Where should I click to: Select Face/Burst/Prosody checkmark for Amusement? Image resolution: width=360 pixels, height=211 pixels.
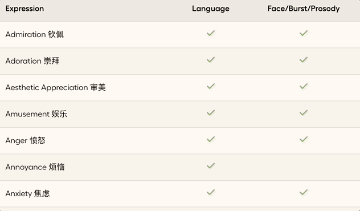[x=303, y=113]
